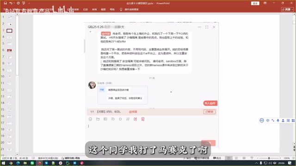
Task: Click the quoted reply message box in chat
Action: [123, 95]
